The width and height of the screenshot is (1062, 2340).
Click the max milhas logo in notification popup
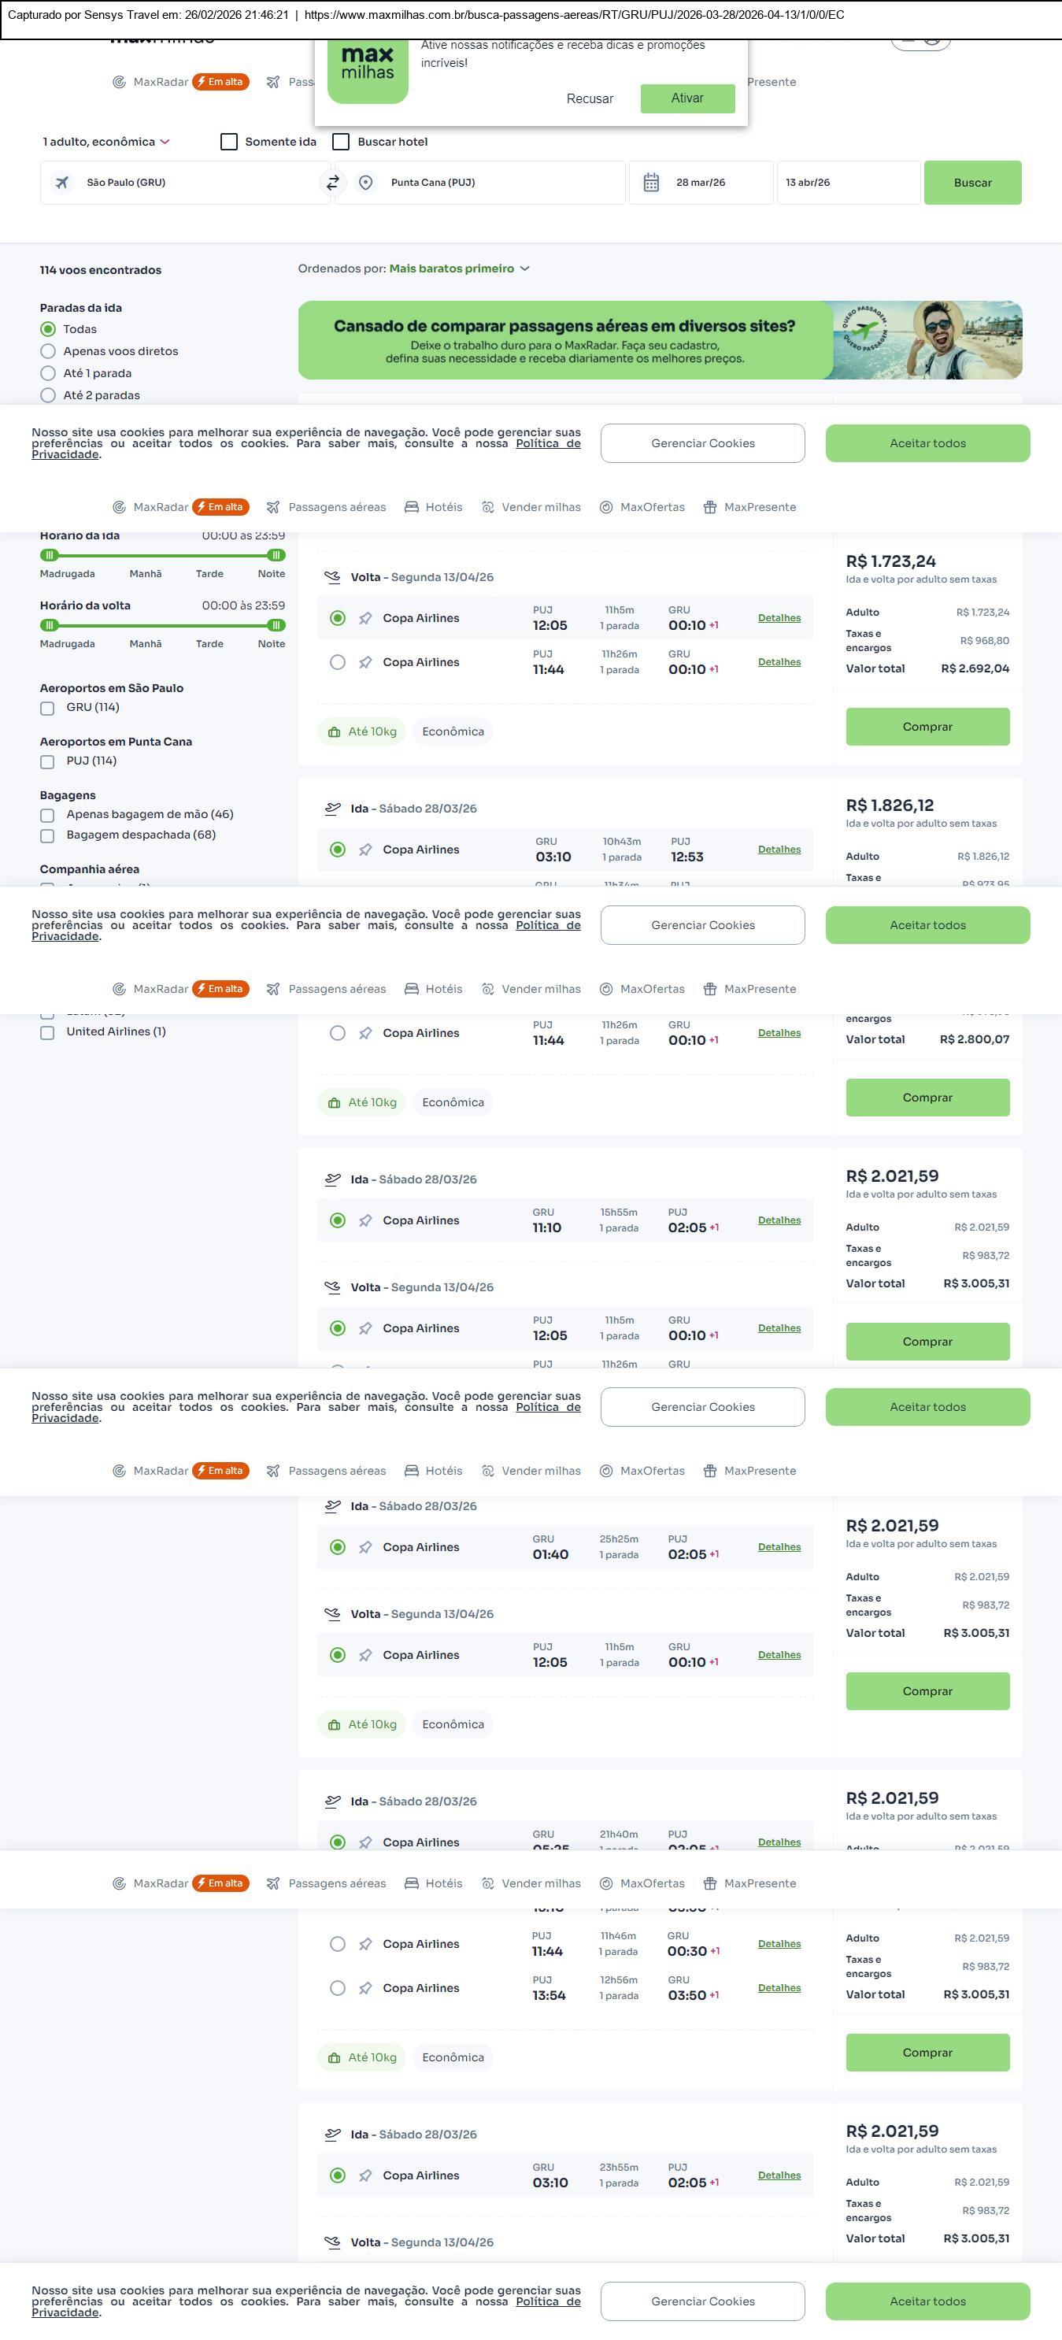[368, 71]
